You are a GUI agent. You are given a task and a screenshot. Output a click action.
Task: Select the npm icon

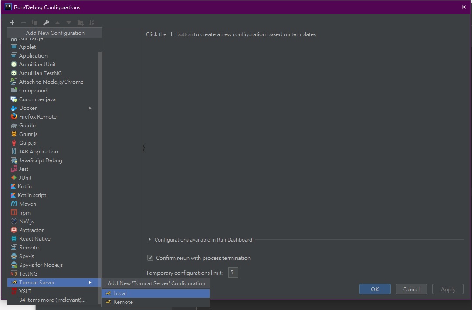coord(14,212)
